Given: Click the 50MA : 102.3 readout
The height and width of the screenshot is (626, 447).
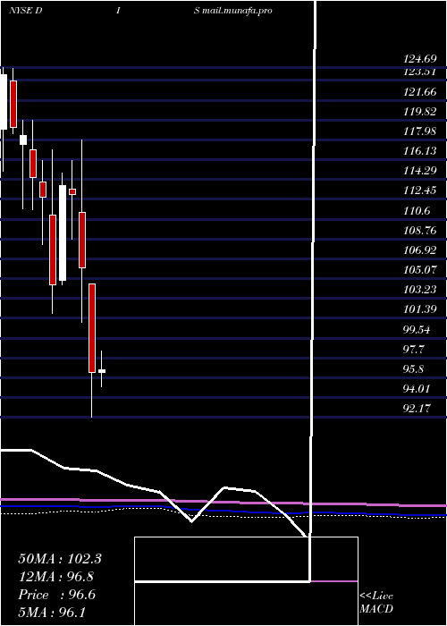Looking at the screenshot, I should coord(60,559).
